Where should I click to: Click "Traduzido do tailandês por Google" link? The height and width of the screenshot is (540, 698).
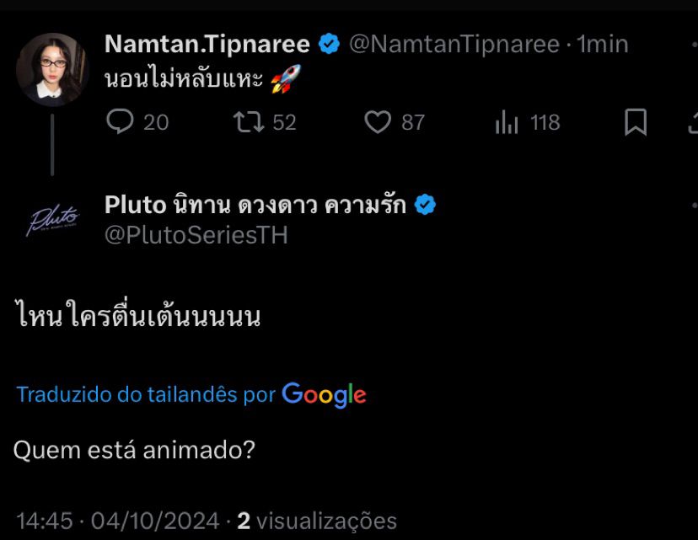coord(191,394)
